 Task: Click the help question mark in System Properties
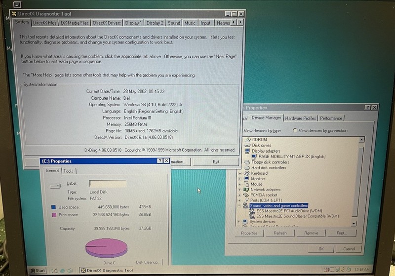tap(367, 108)
